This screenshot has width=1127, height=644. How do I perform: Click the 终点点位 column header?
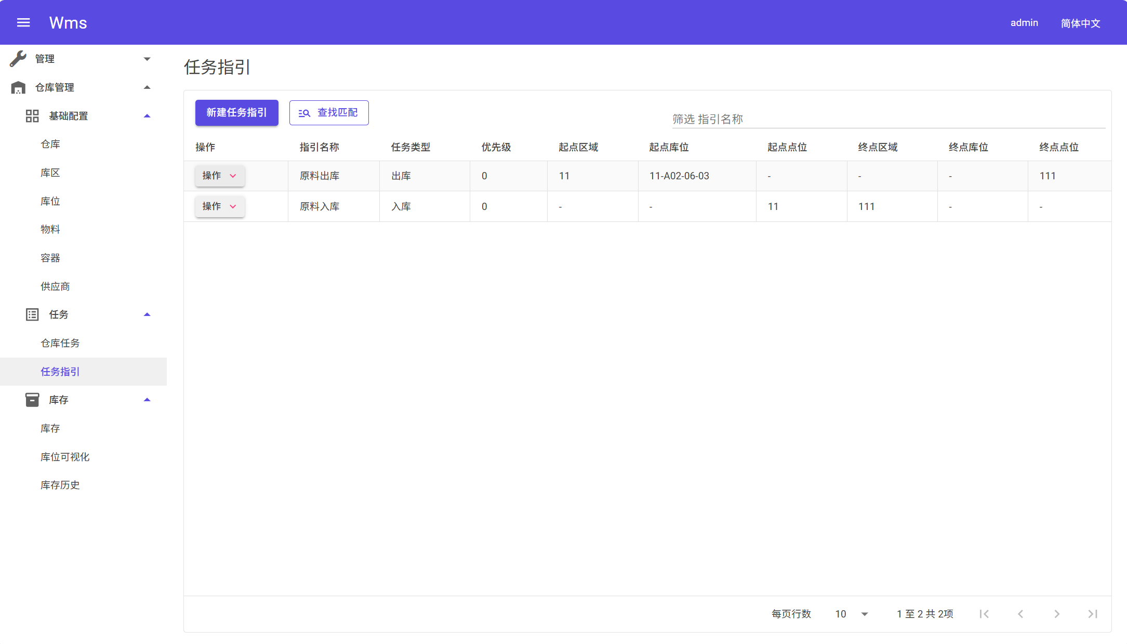pyautogui.click(x=1059, y=147)
